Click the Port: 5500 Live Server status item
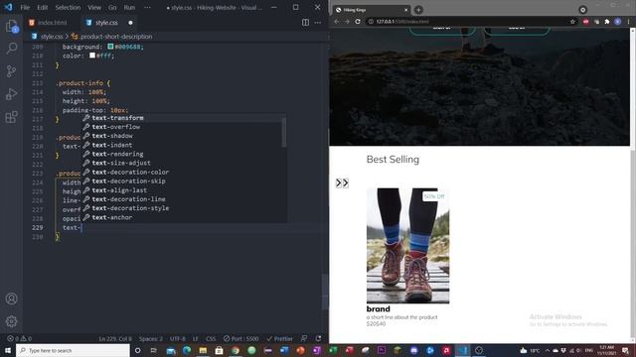636x357 pixels. point(240,338)
